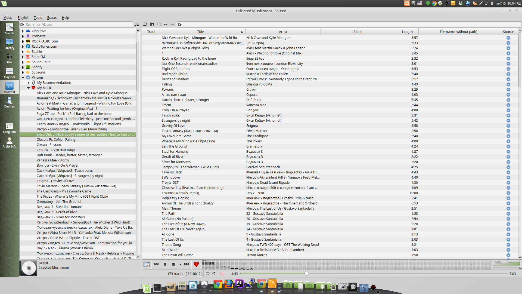This screenshot has width=522, height=294.
Task: Click the new playlist toolbar icon
Action: coord(145,24)
